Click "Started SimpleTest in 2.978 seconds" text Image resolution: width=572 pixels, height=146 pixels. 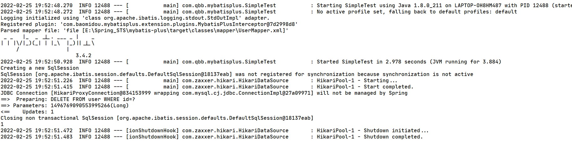(x=371, y=62)
